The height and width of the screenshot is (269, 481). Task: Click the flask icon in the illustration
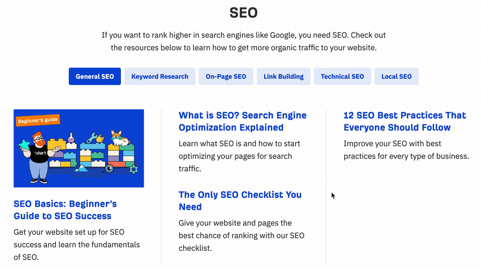(72, 138)
